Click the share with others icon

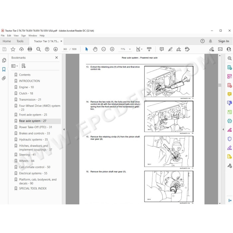(229, 49)
